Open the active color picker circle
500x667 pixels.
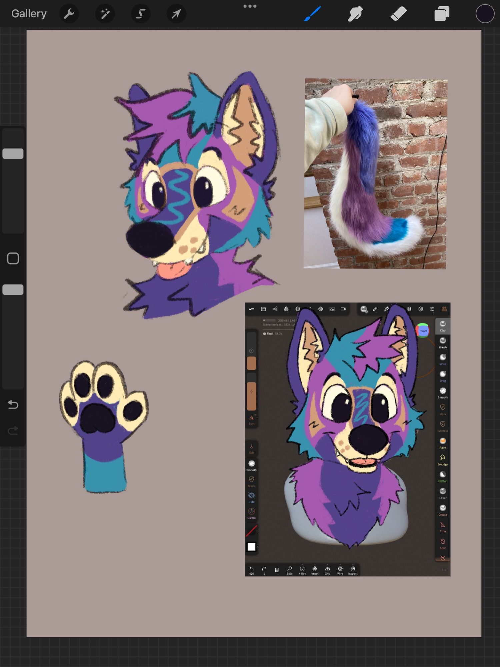pyautogui.click(x=485, y=14)
